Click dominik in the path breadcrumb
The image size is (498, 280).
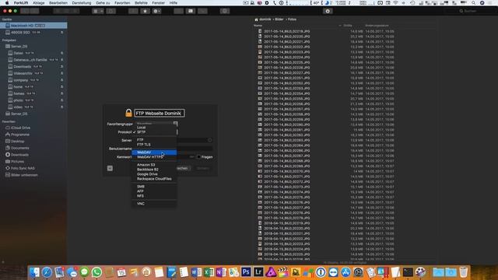(x=265, y=19)
